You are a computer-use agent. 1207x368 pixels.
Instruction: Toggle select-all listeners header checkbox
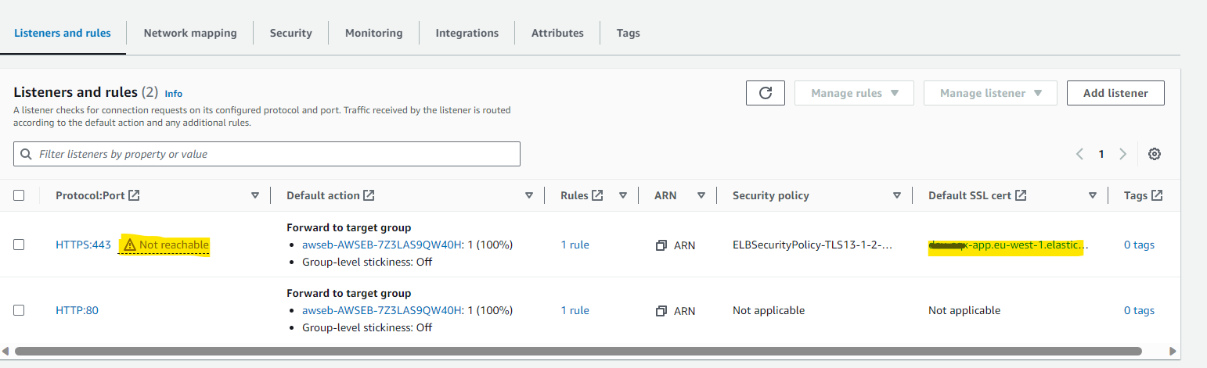pyautogui.click(x=19, y=195)
